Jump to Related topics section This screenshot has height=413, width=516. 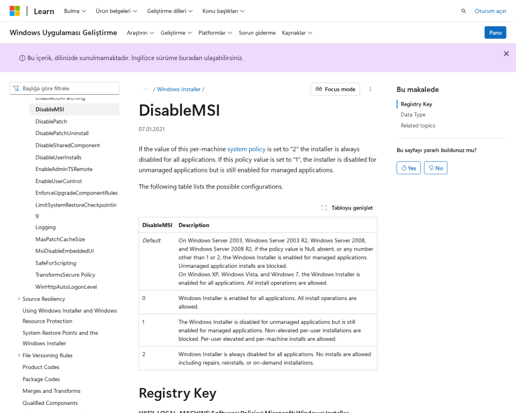tap(418, 126)
